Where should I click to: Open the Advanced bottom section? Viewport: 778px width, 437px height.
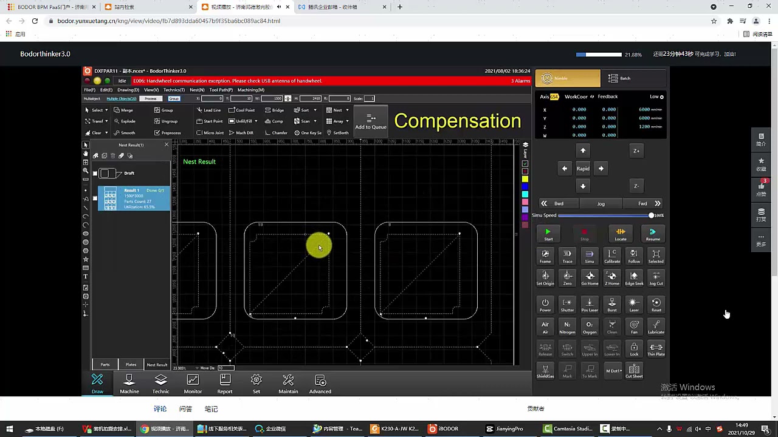tap(320, 384)
